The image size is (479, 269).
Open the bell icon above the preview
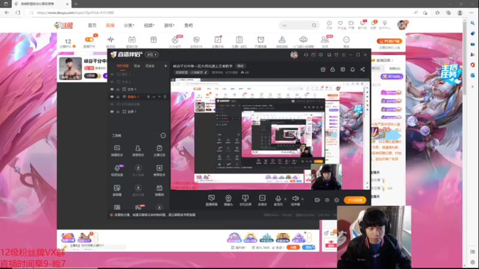pos(353,69)
